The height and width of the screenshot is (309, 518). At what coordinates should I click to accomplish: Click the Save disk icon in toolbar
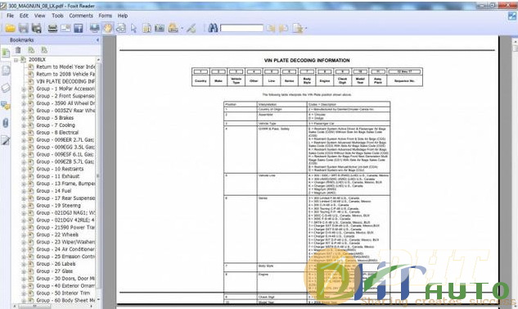23,29
